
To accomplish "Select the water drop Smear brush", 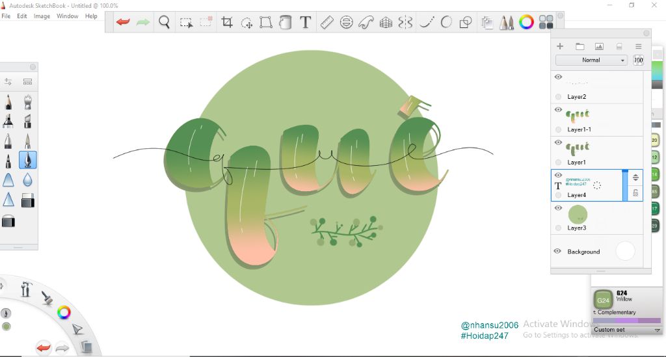I will point(27,180).
